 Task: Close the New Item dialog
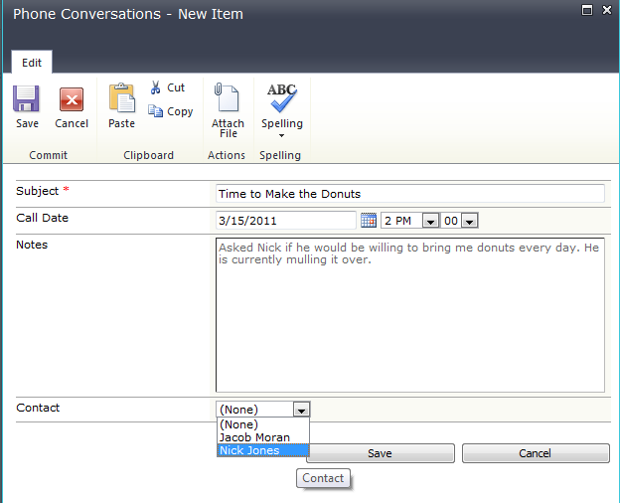point(607,10)
